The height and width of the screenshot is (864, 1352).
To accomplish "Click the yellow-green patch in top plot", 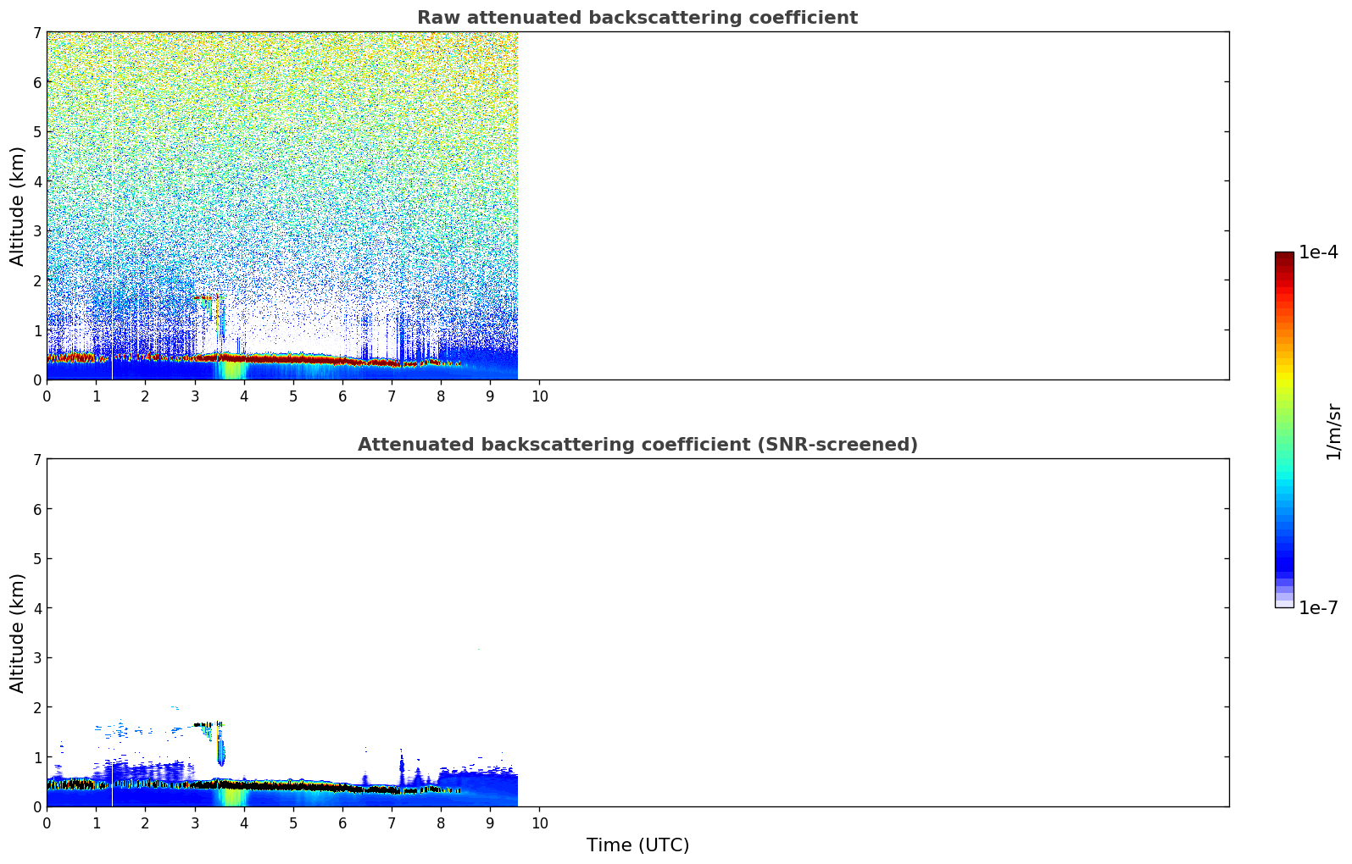I will (231, 371).
